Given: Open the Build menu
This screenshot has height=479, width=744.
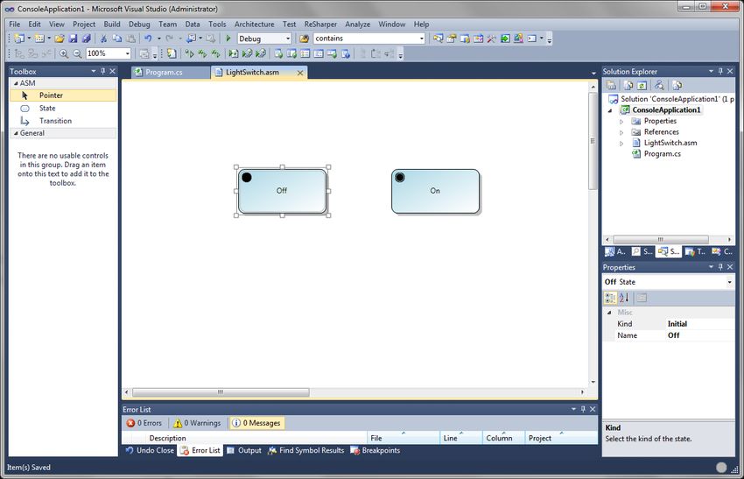Looking at the screenshot, I should tap(112, 25).
